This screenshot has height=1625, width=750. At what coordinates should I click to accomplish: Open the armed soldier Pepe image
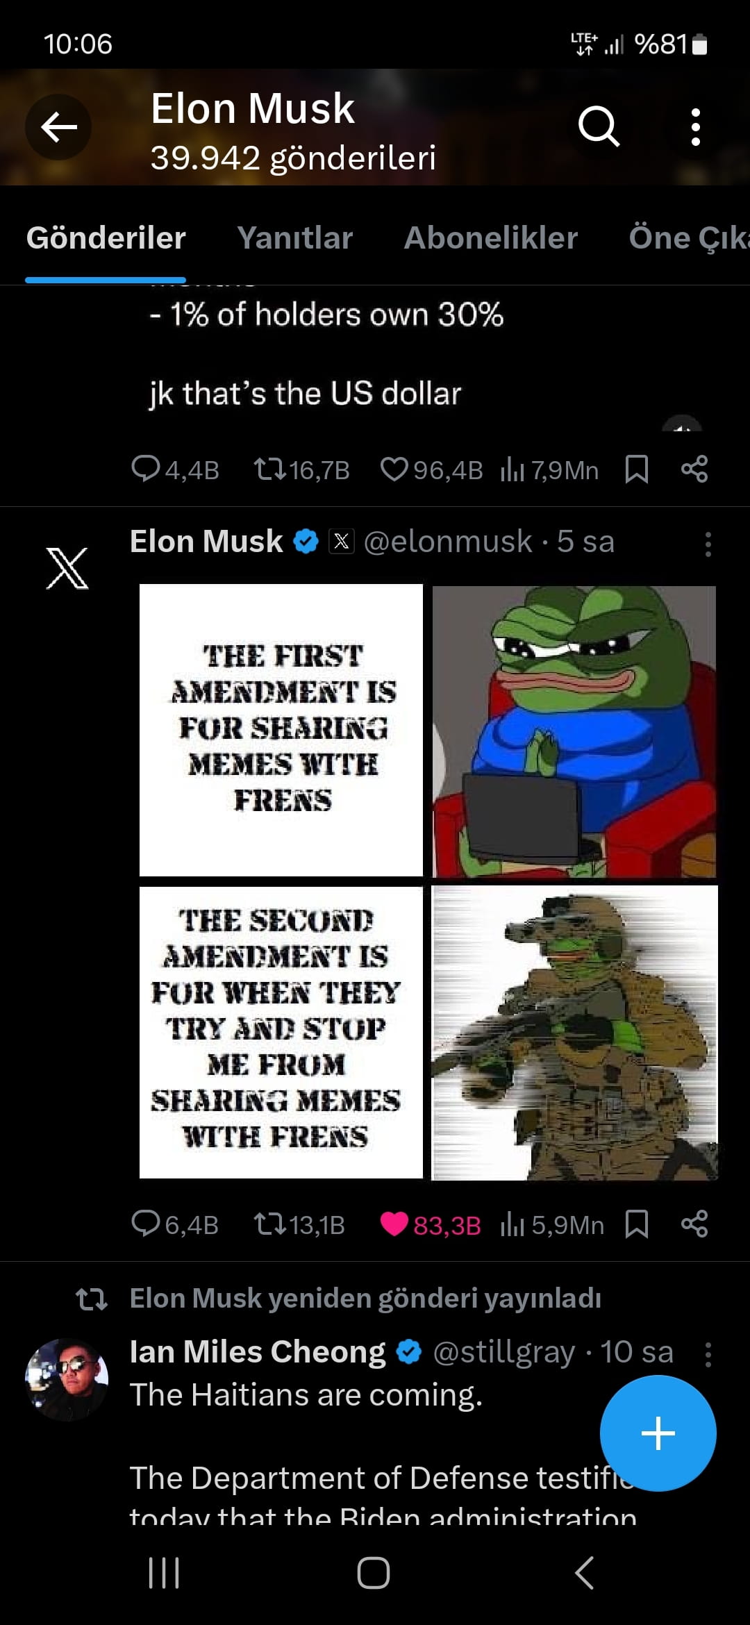pos(574,1033)
